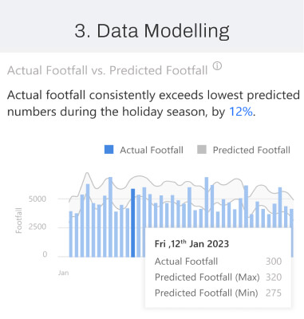Click the 5000 y-axis label
Image resolution: width=304 pixels, height=319 pixels.
point(38,199)
